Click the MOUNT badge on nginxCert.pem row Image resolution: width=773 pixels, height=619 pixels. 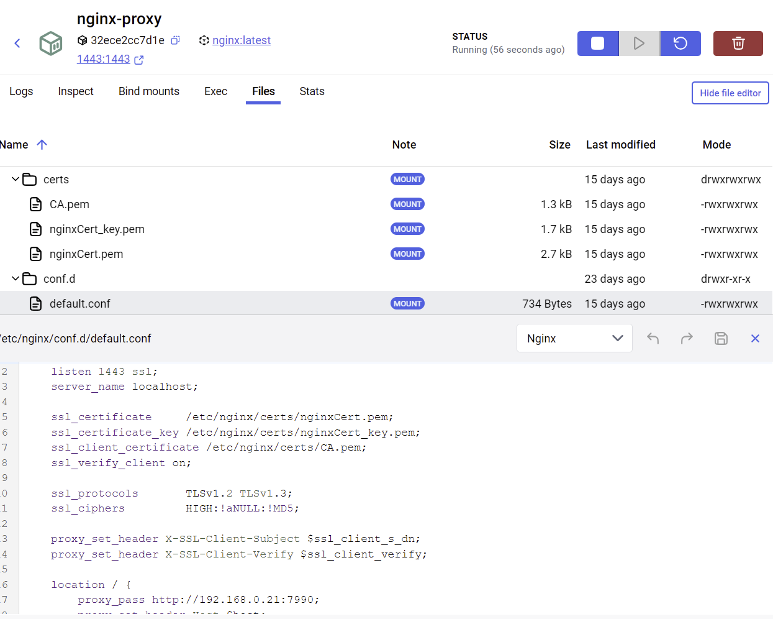tap(407, 254)
